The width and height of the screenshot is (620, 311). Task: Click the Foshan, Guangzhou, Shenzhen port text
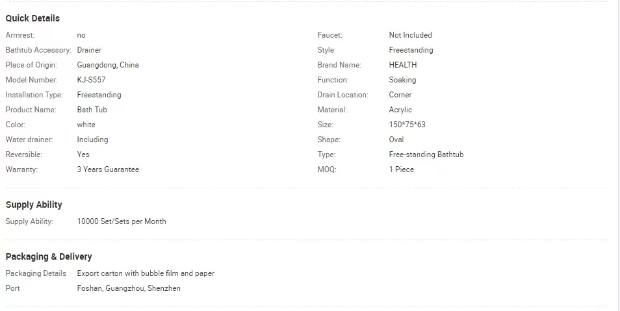click(x=129, y=288)
